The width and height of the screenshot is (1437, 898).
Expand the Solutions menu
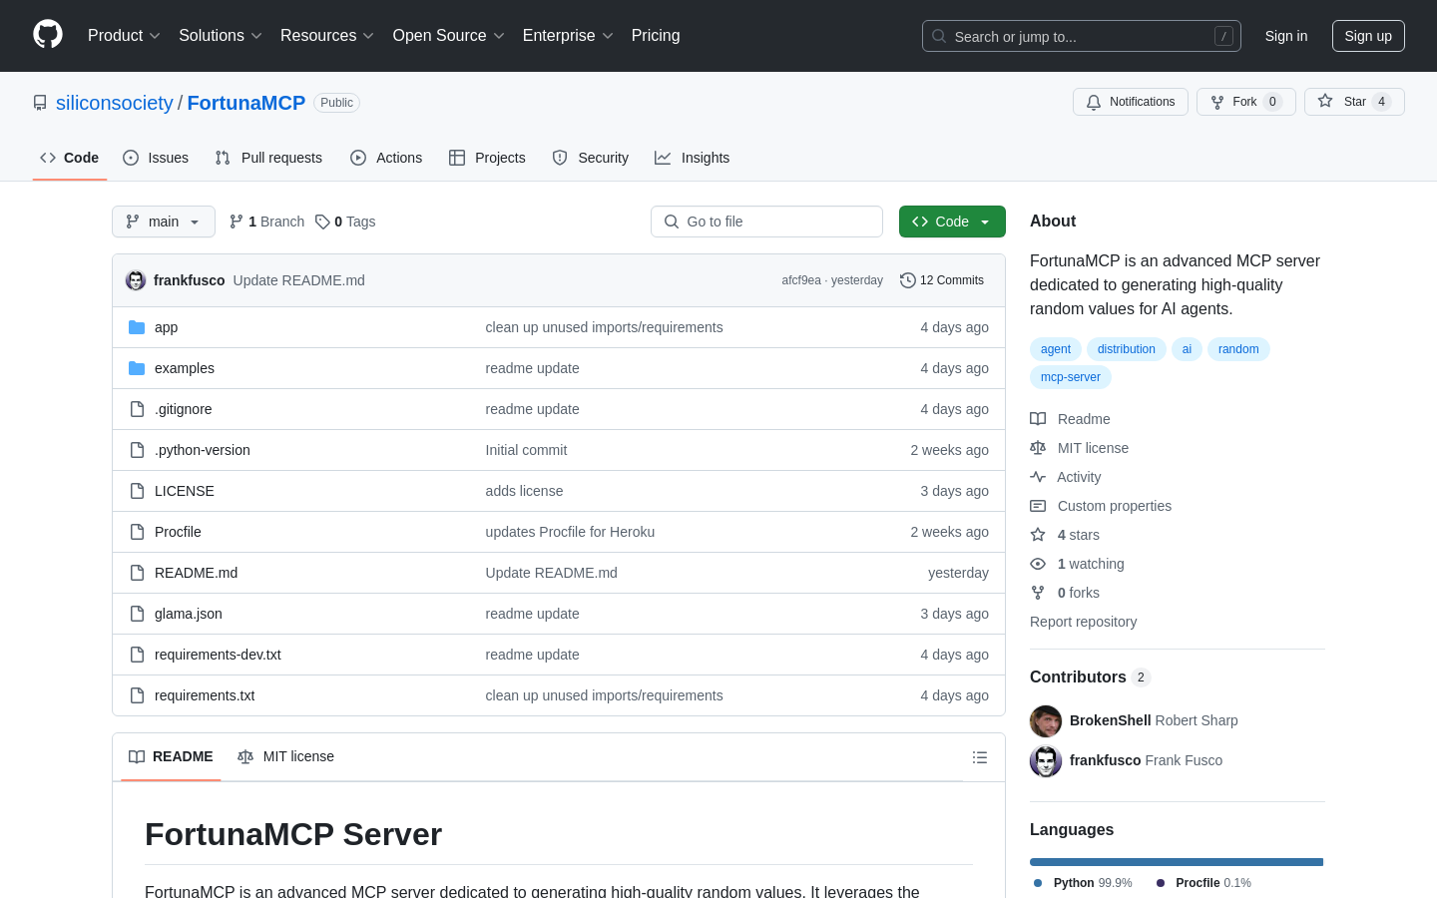(x=221, y=36)
